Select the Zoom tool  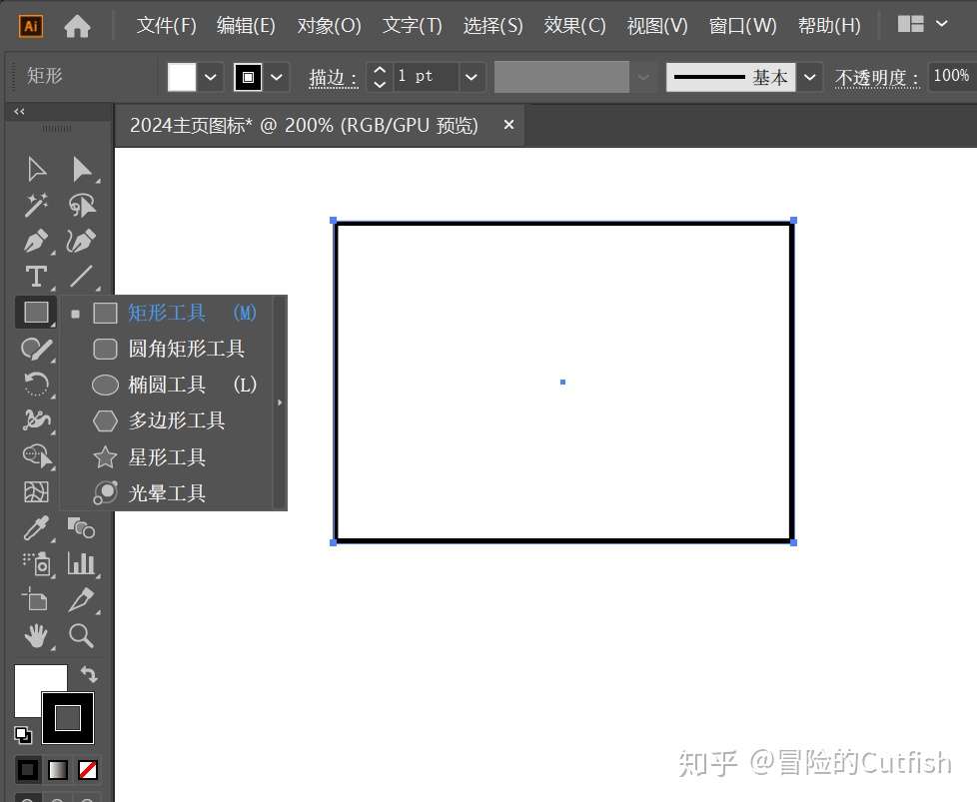tap(82, 636)
